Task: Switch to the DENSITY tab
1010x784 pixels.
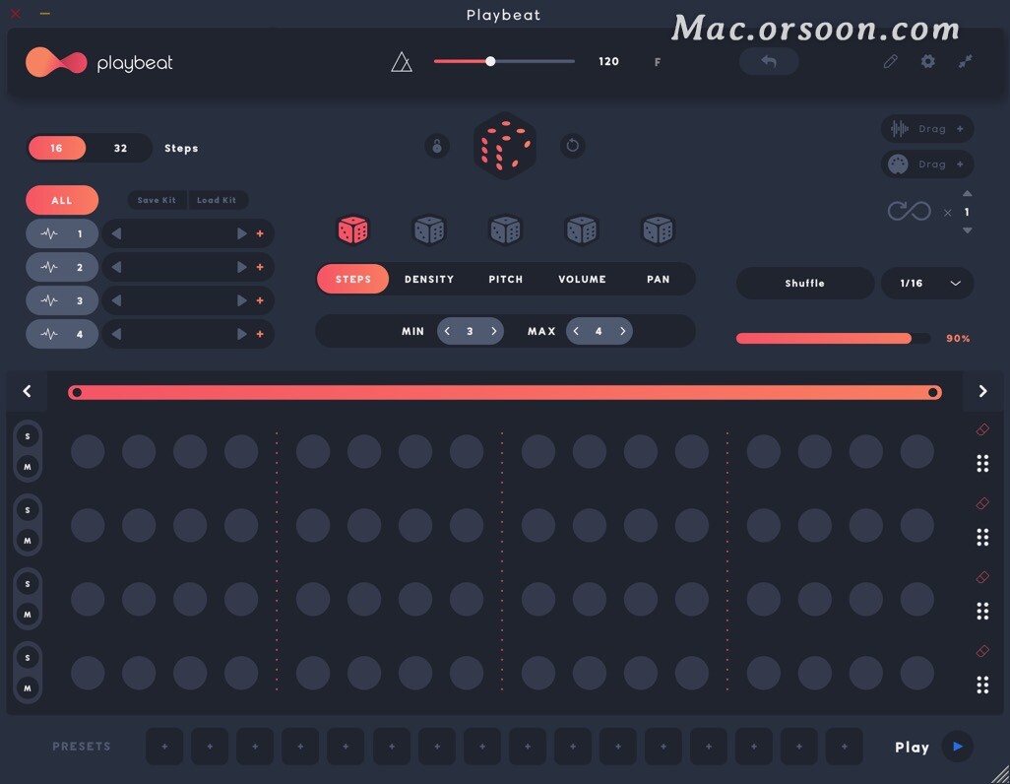Action: (429, 279)
